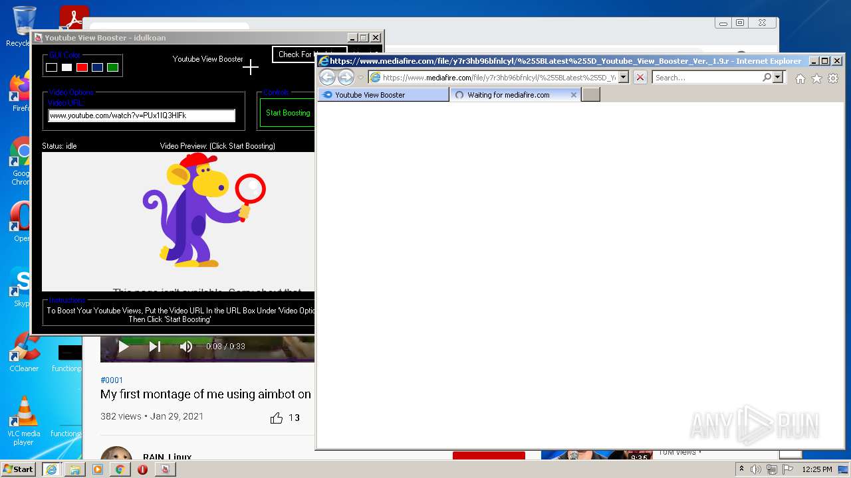The width and height of the screenshot is (851, 478).
Task: Click the Start Boosting button
Action: point(287,113)
